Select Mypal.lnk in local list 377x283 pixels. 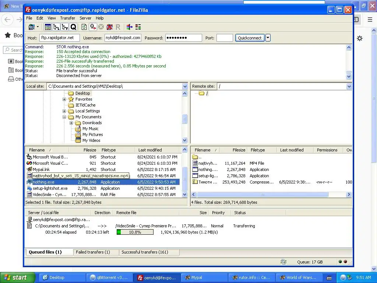point(41,170)
